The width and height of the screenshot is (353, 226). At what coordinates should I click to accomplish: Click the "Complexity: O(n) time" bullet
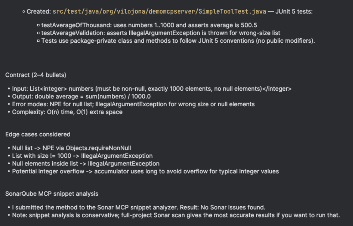coord(67,112)
